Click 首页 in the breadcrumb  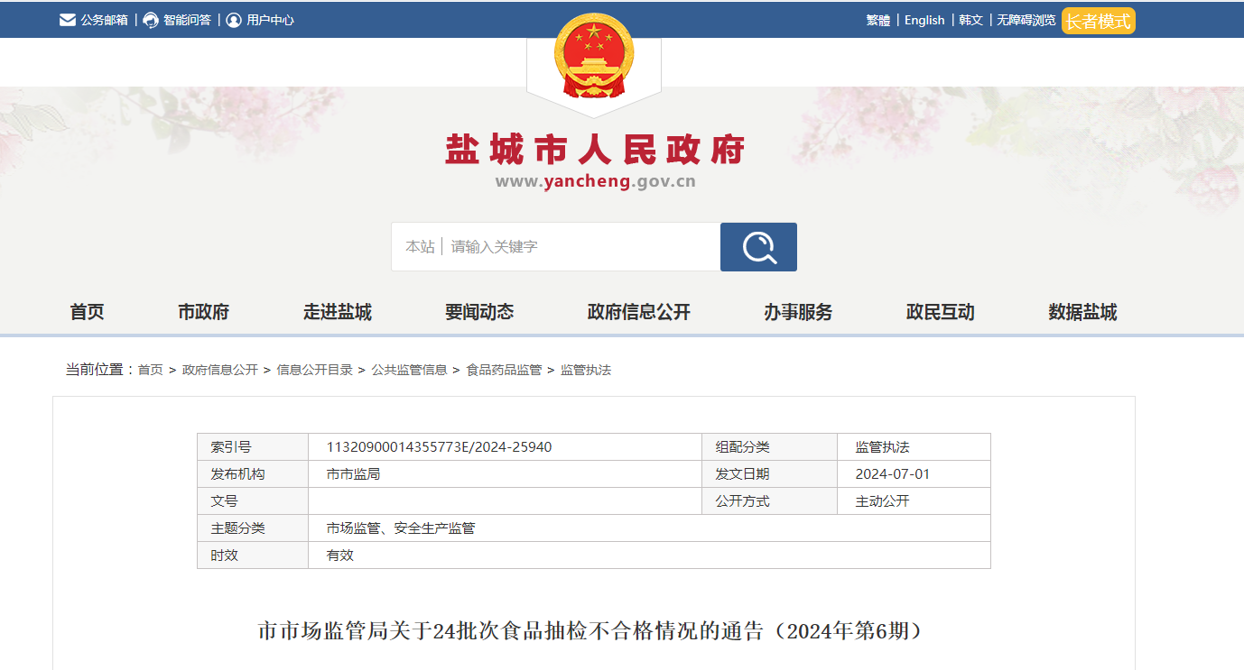click(x=150, y=370)
